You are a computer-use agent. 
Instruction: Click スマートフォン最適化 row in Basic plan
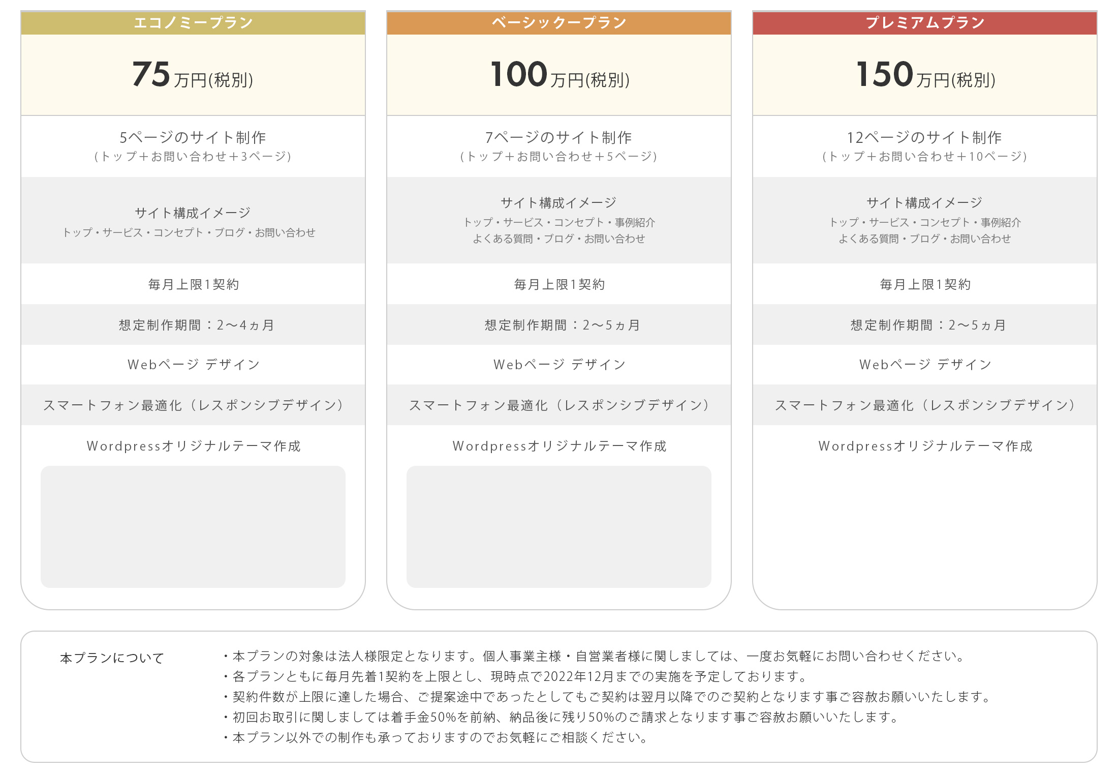[559, 405]
